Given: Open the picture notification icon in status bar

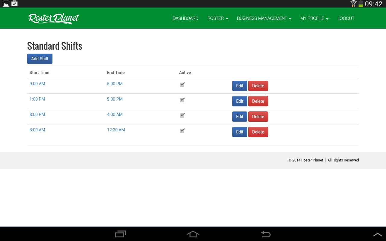Looking at the screenshot, I should [6, 4].
